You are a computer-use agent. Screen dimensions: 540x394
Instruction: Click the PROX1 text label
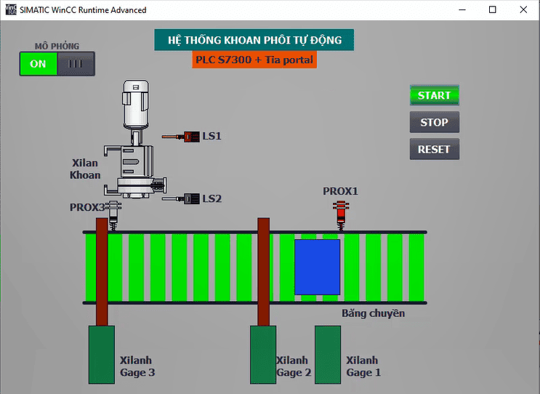pos(340,191)
